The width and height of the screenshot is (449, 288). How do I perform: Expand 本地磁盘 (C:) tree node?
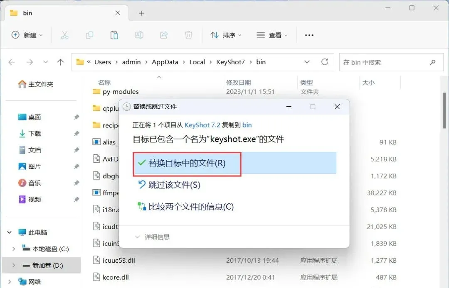[x=13, y=249]
